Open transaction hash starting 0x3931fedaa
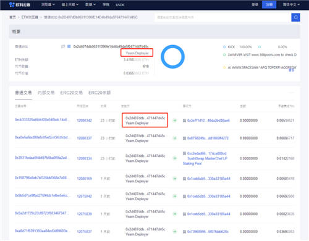The height and width of the screenshot is (241, 309). coord(42,158)
